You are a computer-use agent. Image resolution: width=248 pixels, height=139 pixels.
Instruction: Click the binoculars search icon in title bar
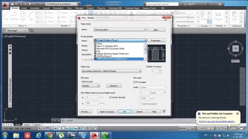(x=181, y=4)
